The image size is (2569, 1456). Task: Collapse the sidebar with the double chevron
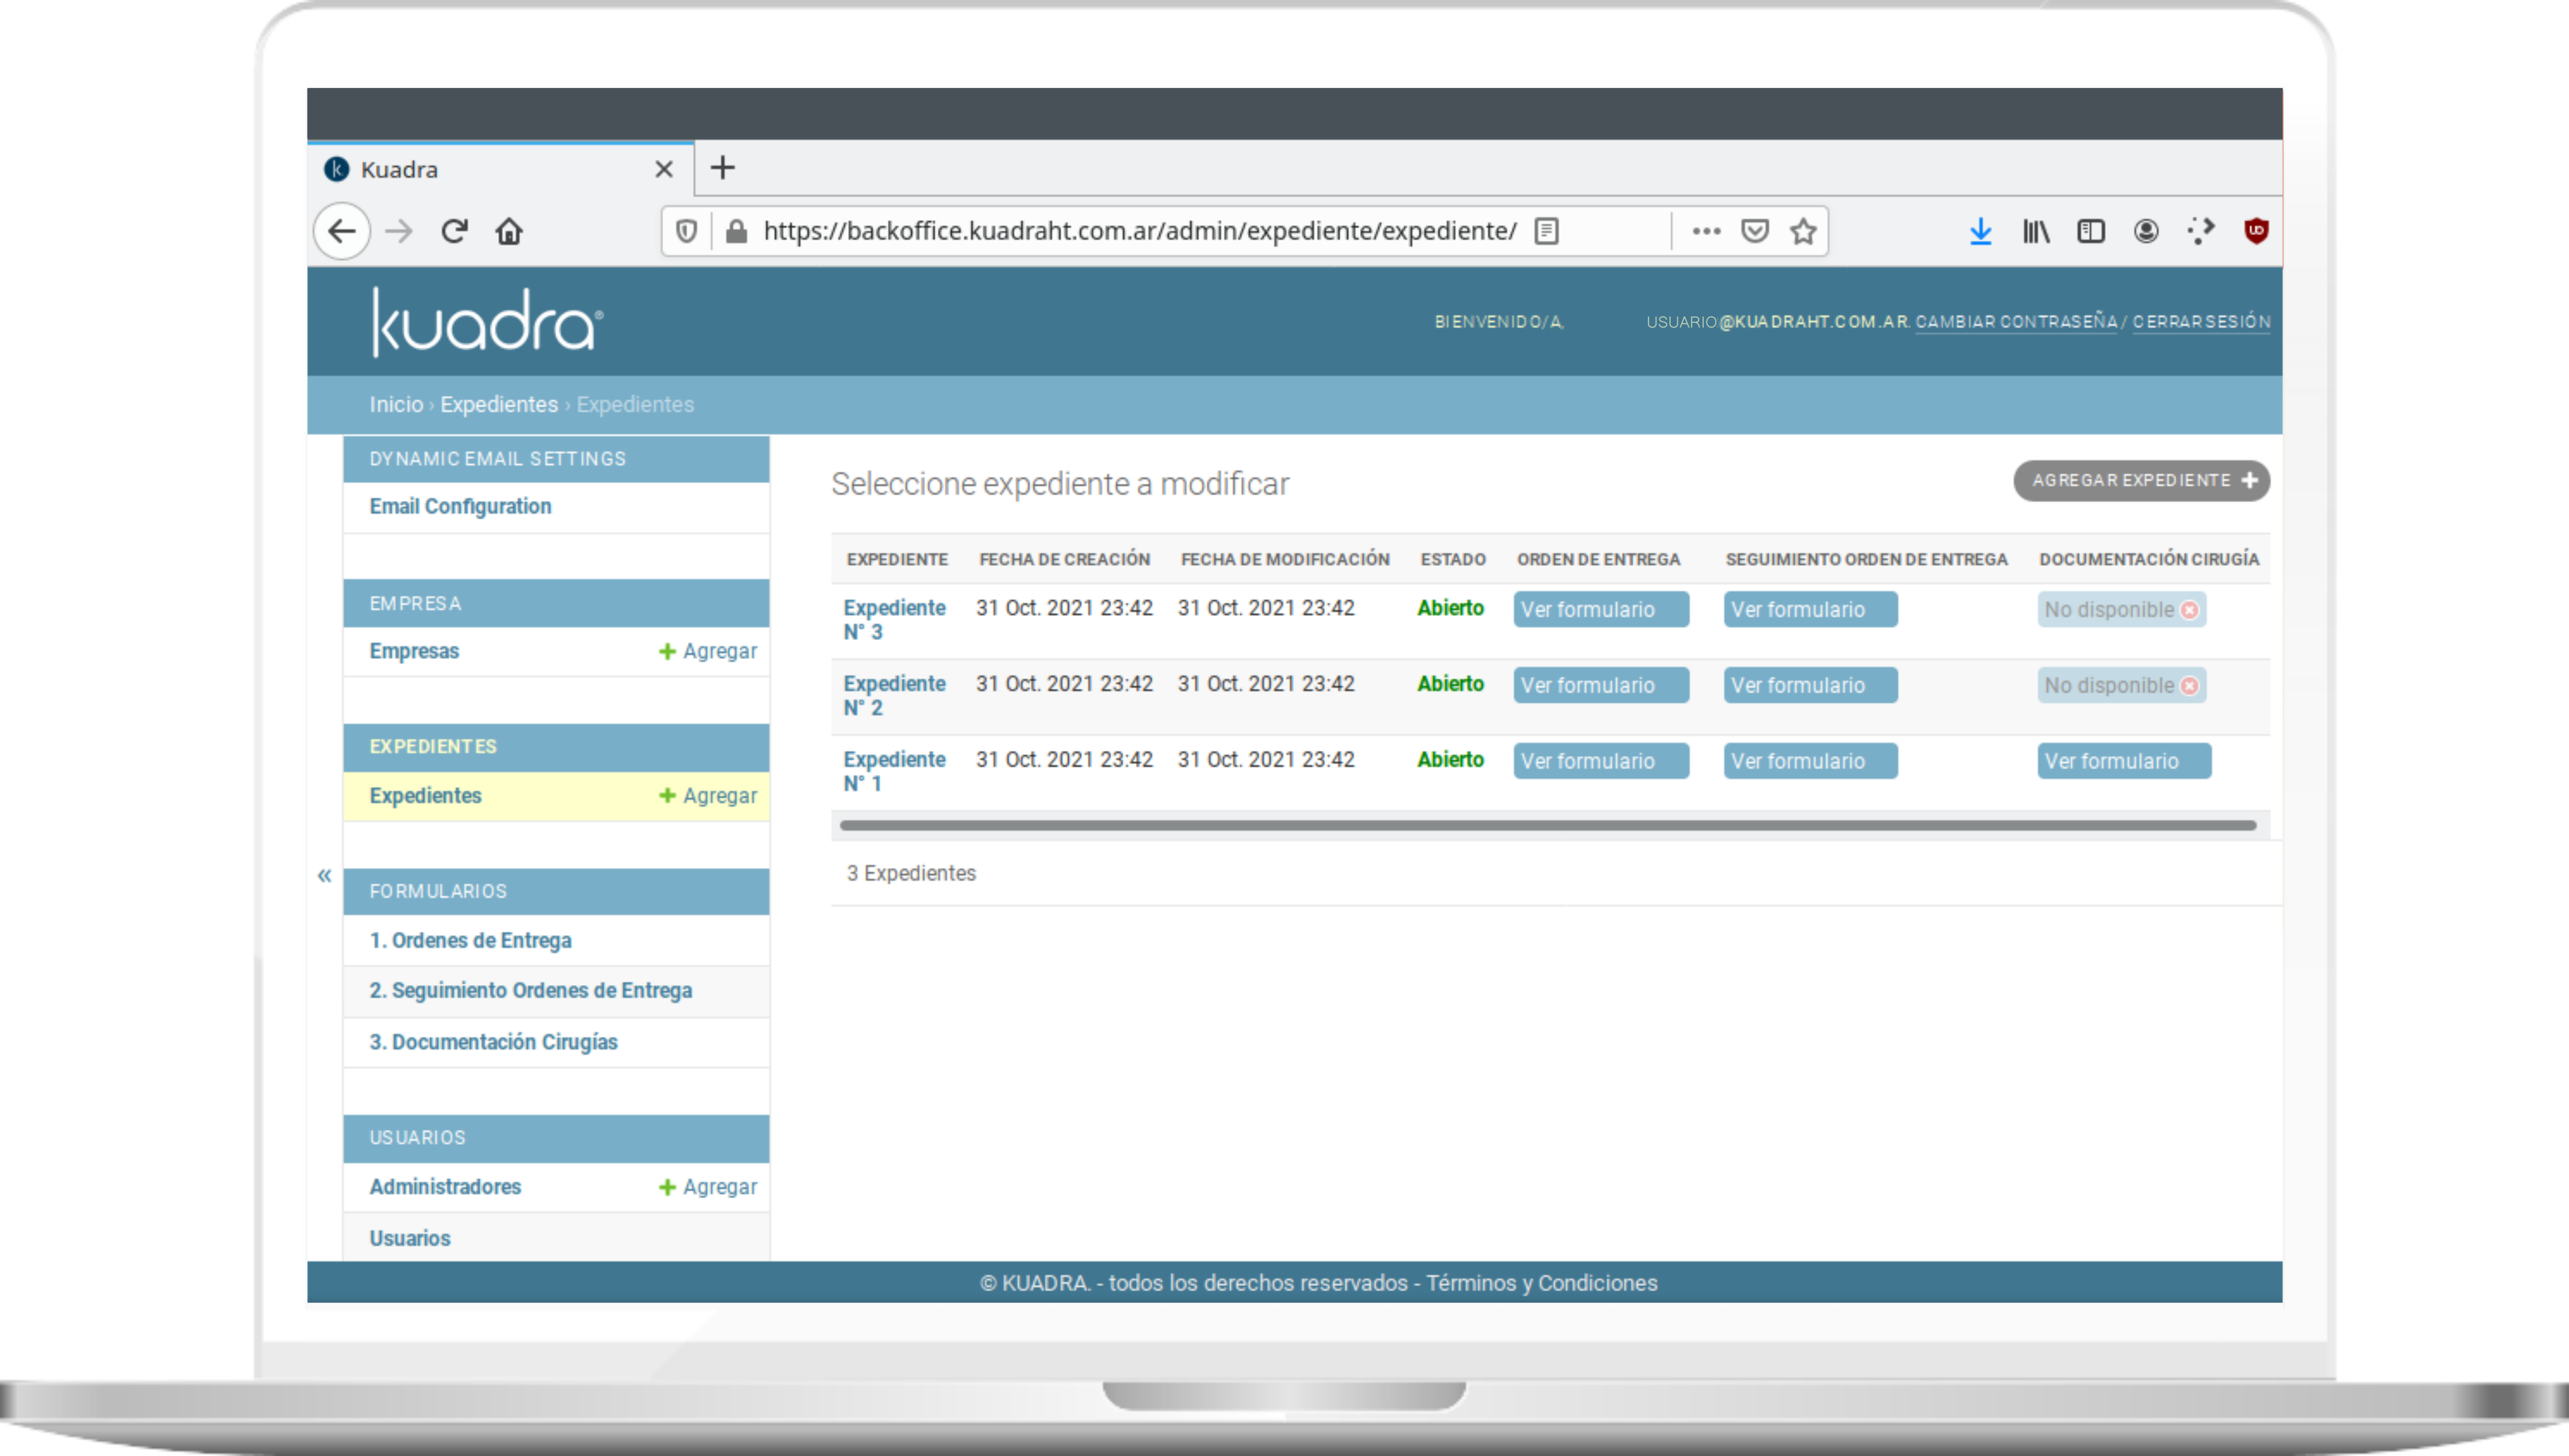pyautogui.click(x=324, y=876)
